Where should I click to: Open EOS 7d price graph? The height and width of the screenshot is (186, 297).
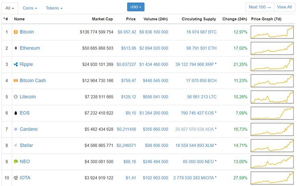pyautogui.click(x=272, y=113)
